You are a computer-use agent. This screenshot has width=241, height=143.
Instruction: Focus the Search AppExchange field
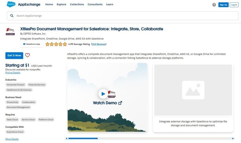pyautogui.click(x=123, y=16)
